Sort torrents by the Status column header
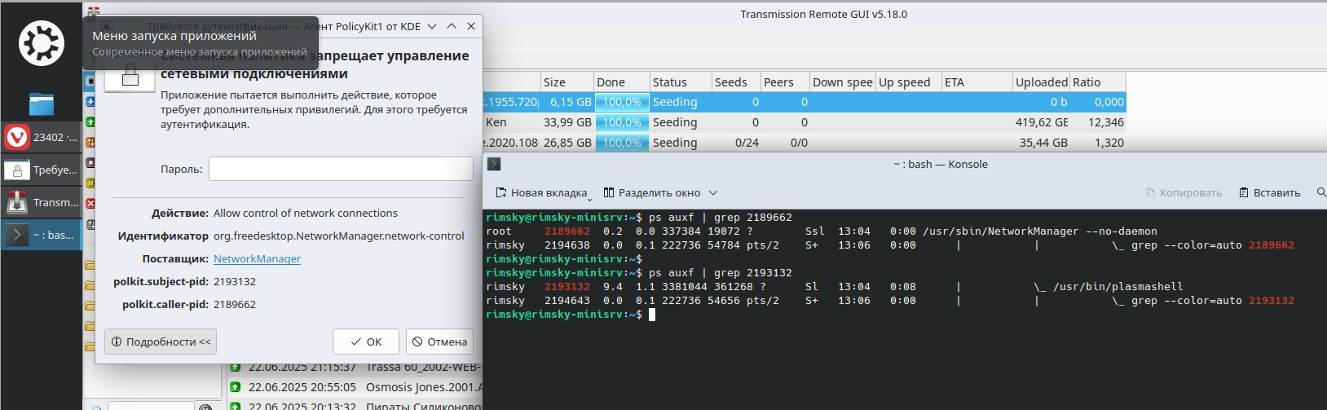This screenshot has width=1327, height=410. click(681, 82)
